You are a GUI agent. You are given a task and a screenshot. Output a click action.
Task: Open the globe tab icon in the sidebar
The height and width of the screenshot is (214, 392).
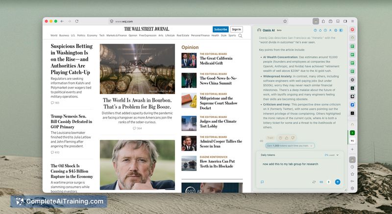tap(352, 80)
